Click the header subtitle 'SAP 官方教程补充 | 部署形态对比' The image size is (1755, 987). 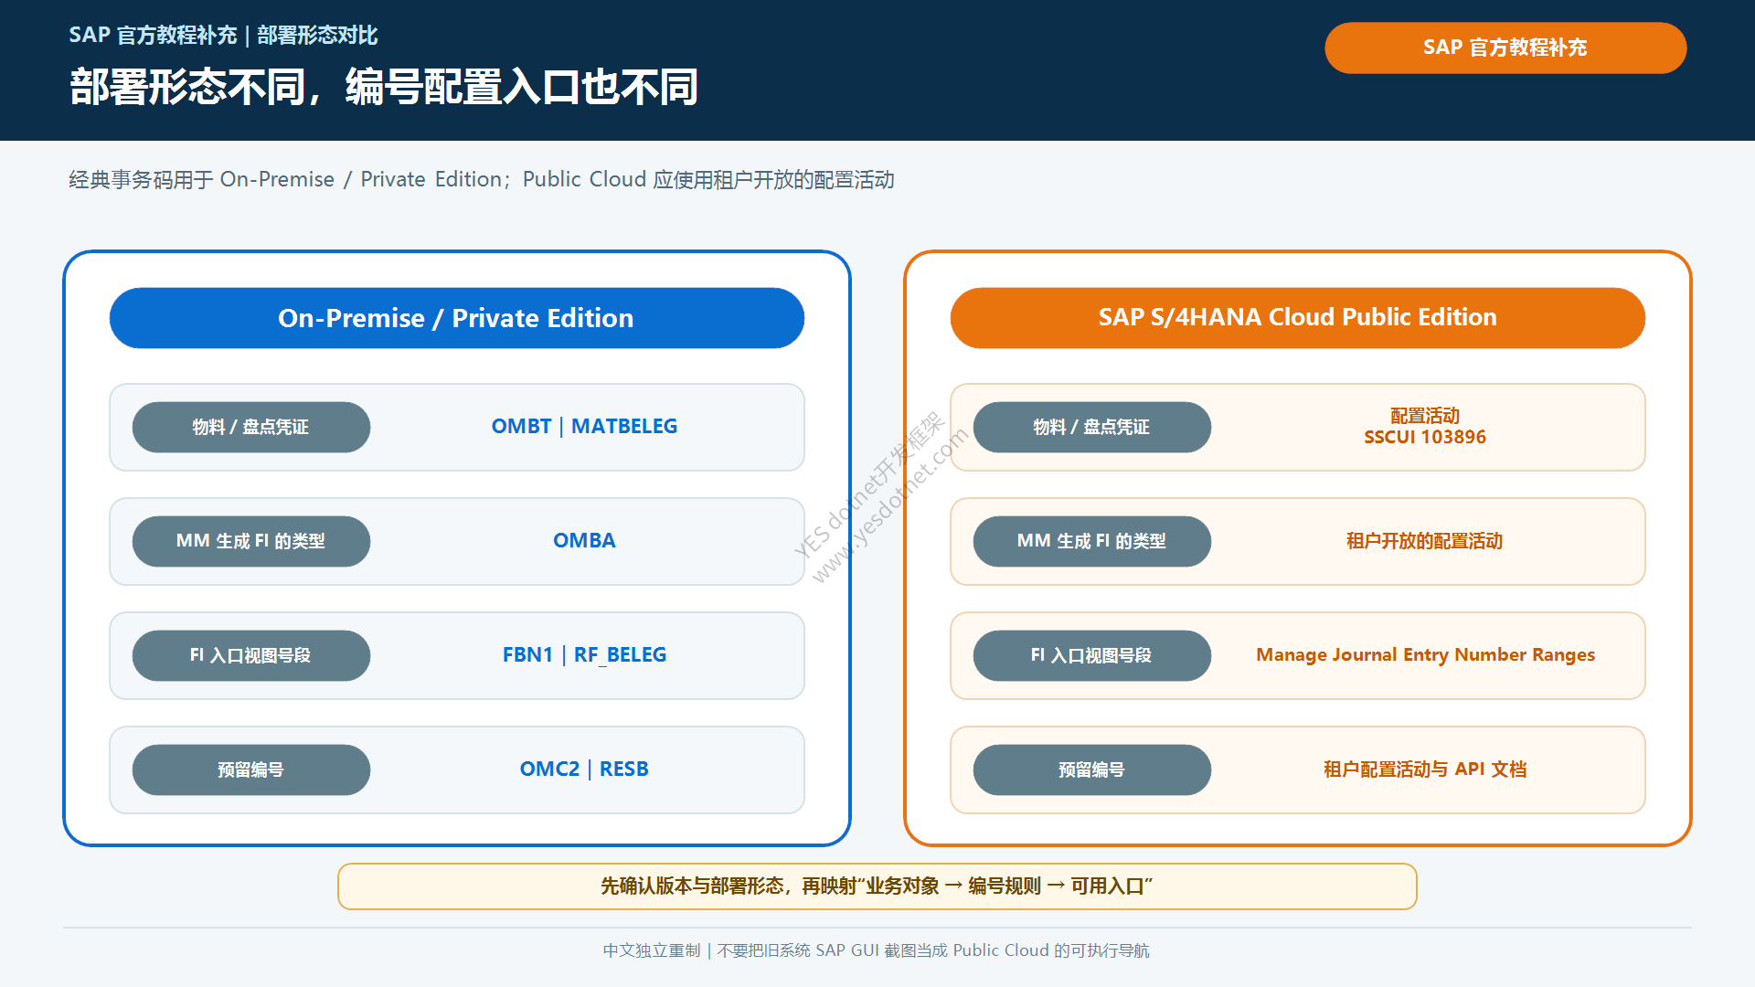[223, 35]
